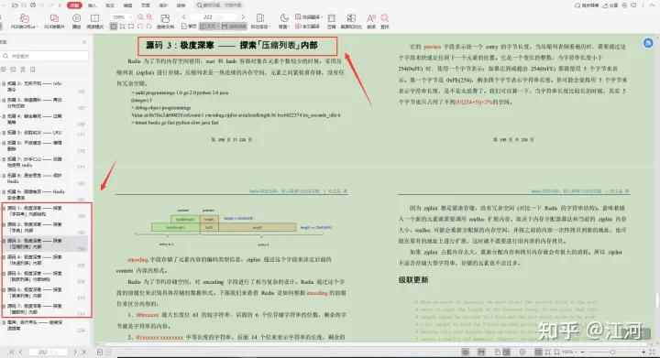Viewport: 660px width, 358px height.
Task: Start the 播放 slideshow playback
Action: 76,21
